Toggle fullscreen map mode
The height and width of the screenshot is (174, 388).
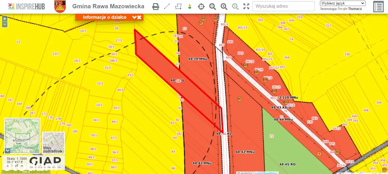pos(246,6)
